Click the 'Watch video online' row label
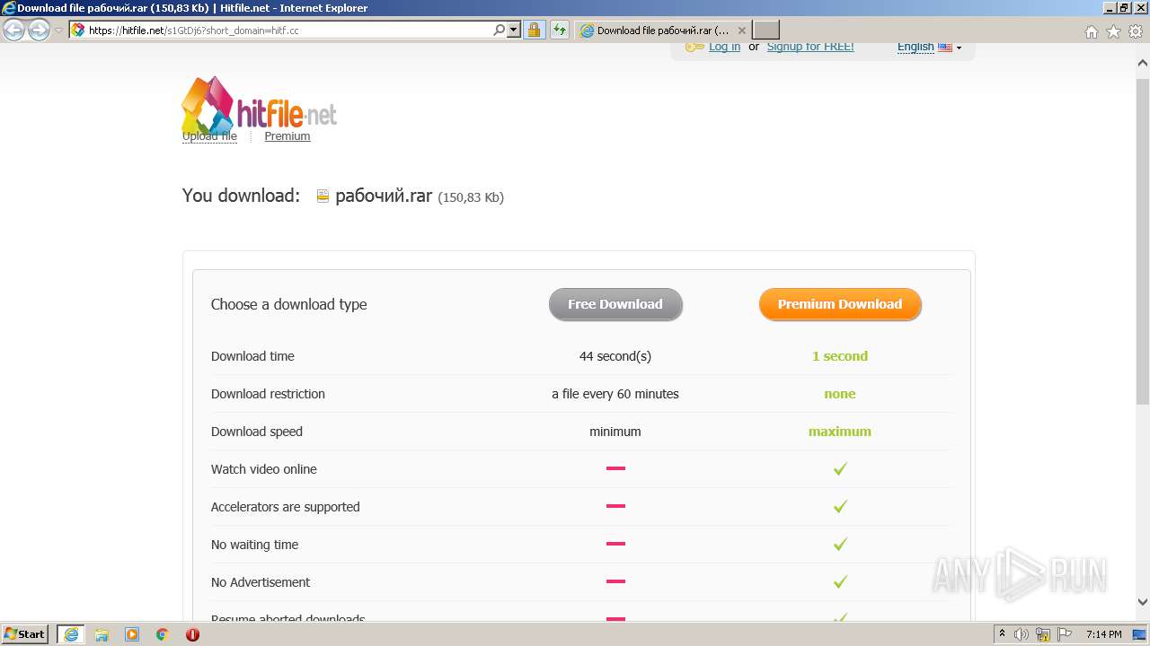 (x=264, y=469)
